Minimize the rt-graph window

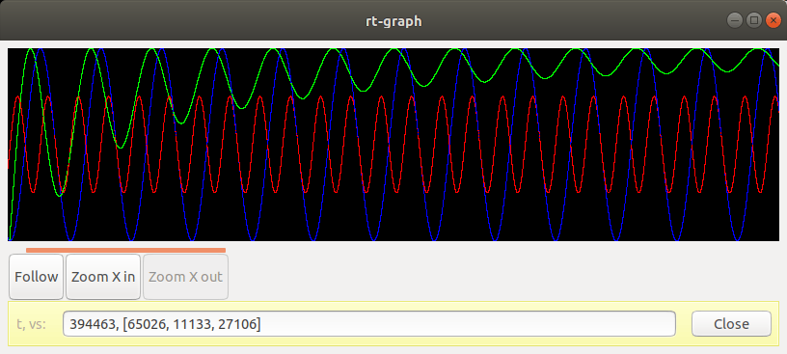point(735,20)
